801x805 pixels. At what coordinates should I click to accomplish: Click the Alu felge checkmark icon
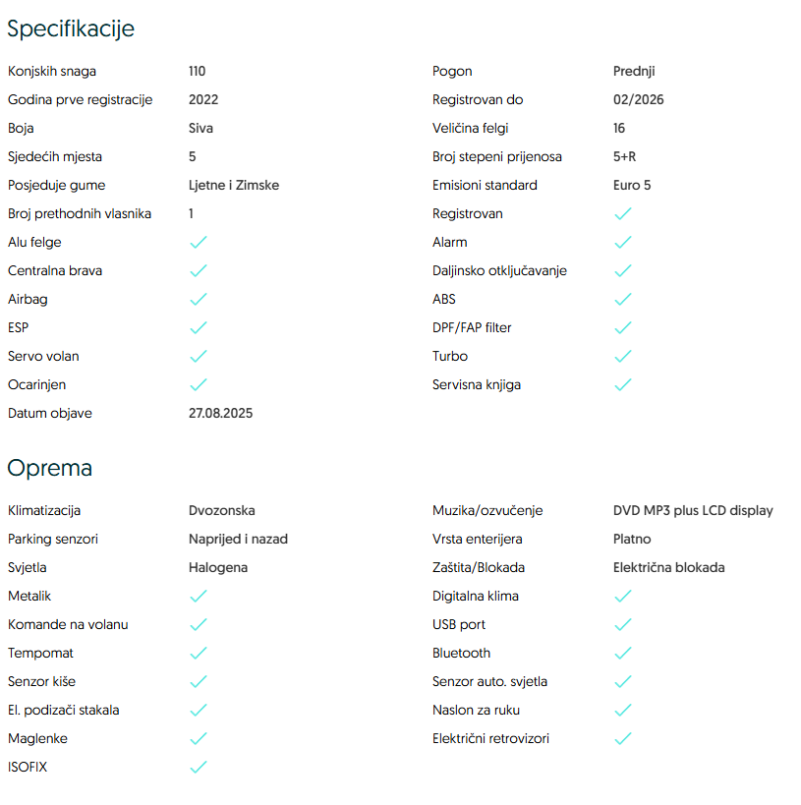198,242
